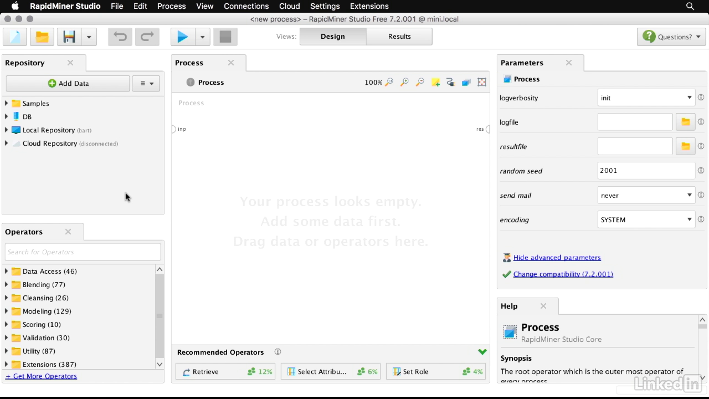
Task: Open the logverbosity dropdown
Action: click(x=646, y=98)
